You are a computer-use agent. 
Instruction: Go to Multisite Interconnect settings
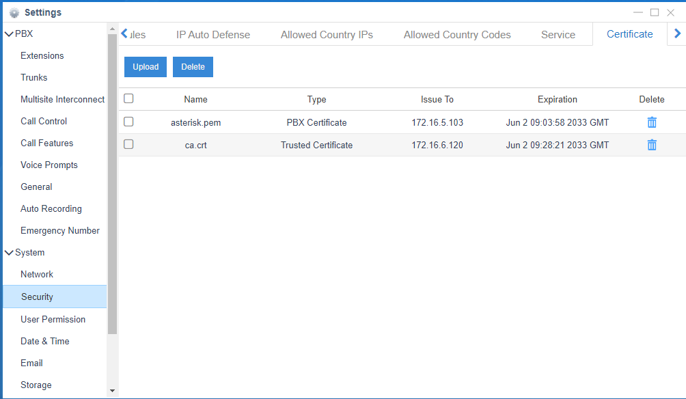(63, 99)
